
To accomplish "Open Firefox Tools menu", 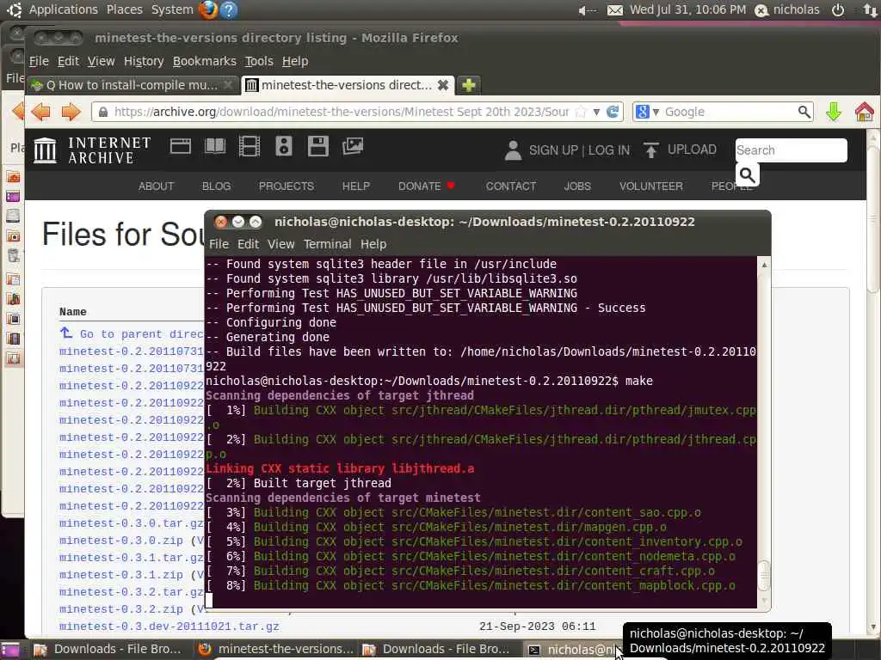I will coord(258,61).
